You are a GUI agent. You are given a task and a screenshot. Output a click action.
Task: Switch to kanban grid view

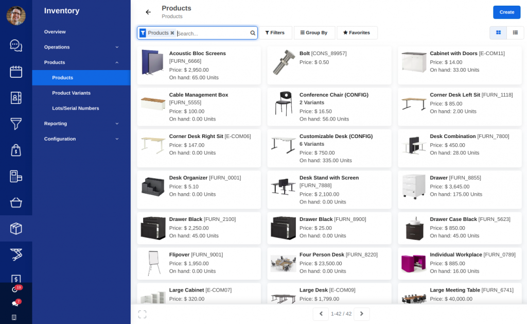point(498,32)
